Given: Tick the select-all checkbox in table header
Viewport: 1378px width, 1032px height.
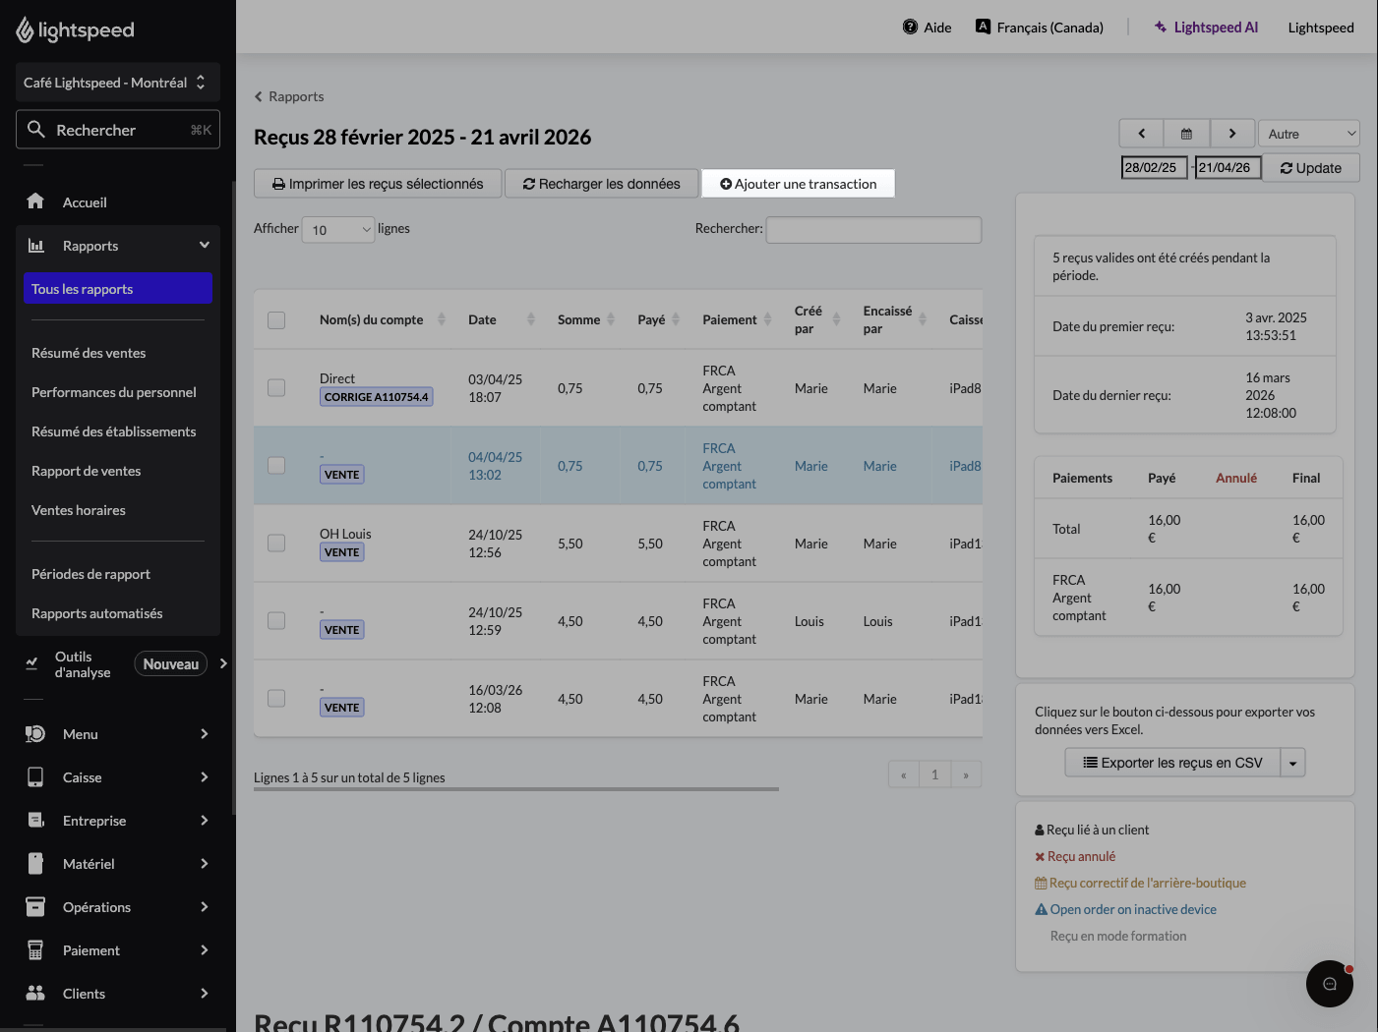Looking at the screenshot, I should 276,320.
